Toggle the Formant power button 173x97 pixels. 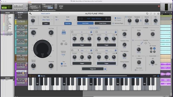pos(126,17)
